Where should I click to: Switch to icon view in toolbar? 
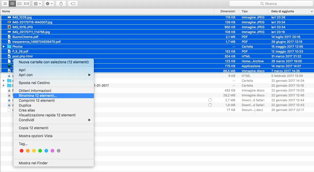tap(5, 4)
